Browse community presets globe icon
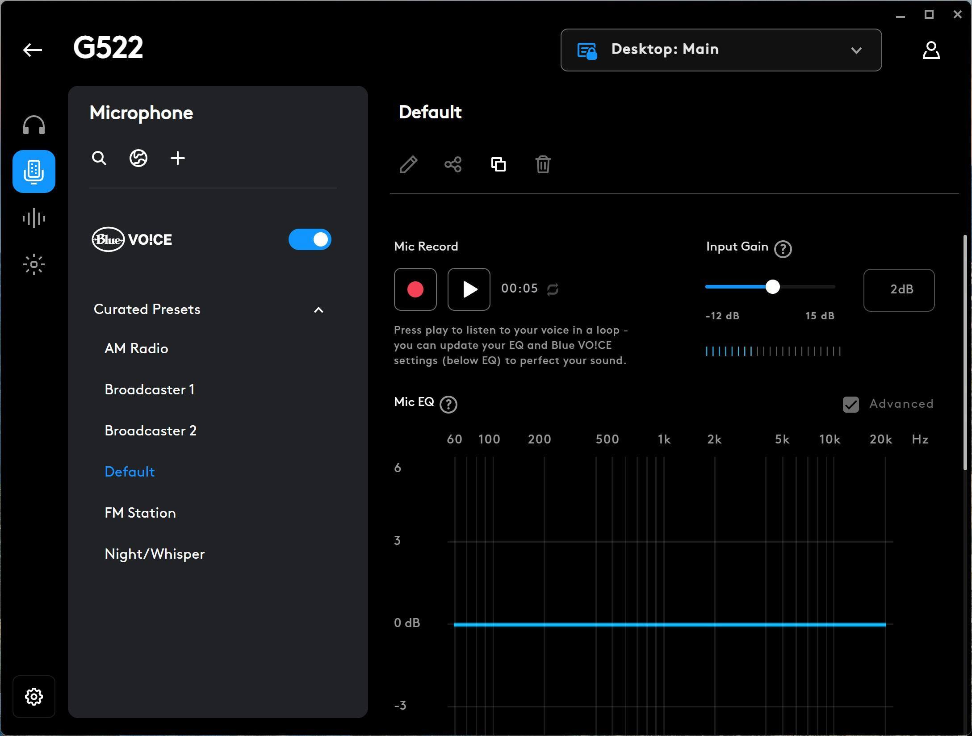The width and height of the screenshot is (972, 736). tap(138, 158)
